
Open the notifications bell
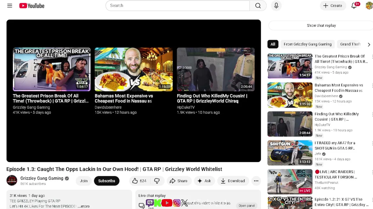354,6
